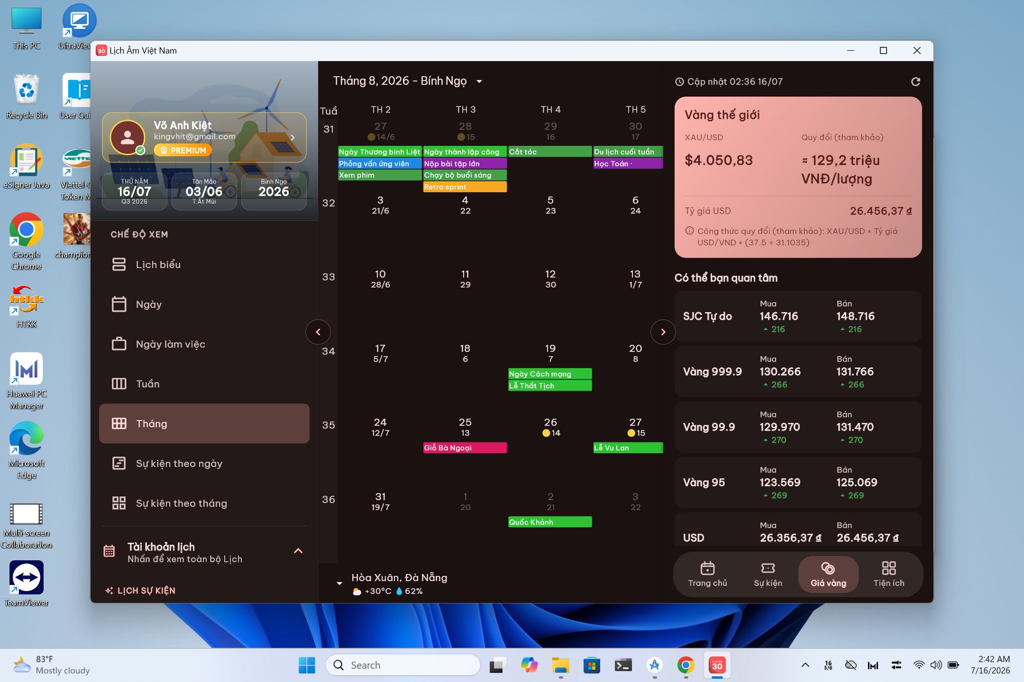Expand the weather location dropdown arrow
Screen dimensions: 1024x682
pyautogui.click(x=339, y=583)
